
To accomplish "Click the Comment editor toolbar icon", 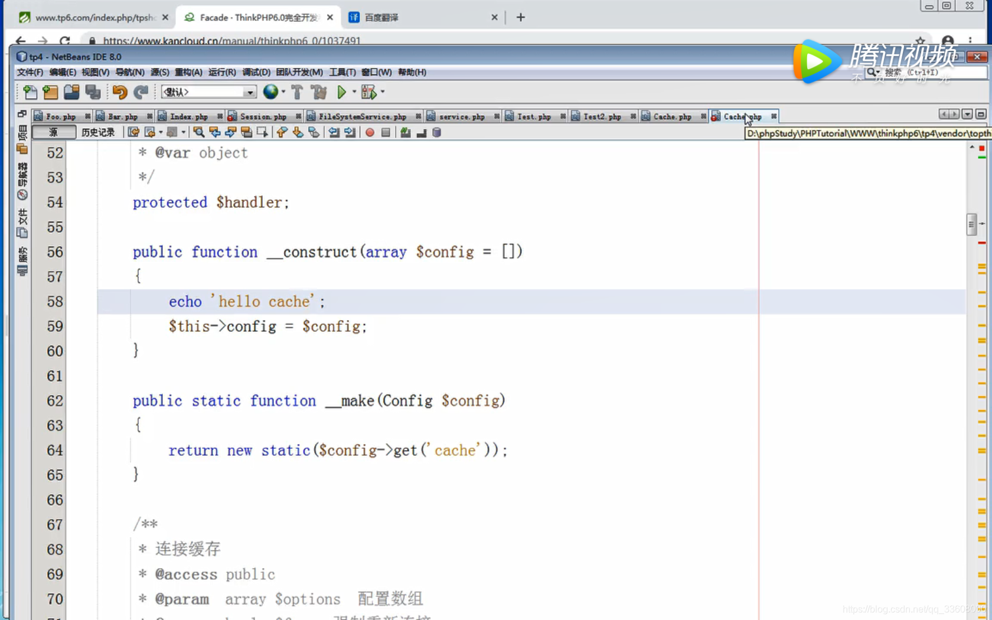I will coord(405,132).
